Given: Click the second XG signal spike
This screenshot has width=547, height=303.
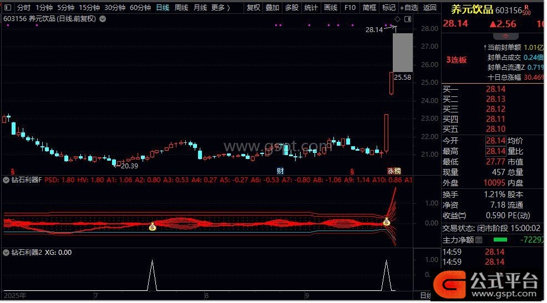Looking at the screenshot, I should (x=386, y=275).
